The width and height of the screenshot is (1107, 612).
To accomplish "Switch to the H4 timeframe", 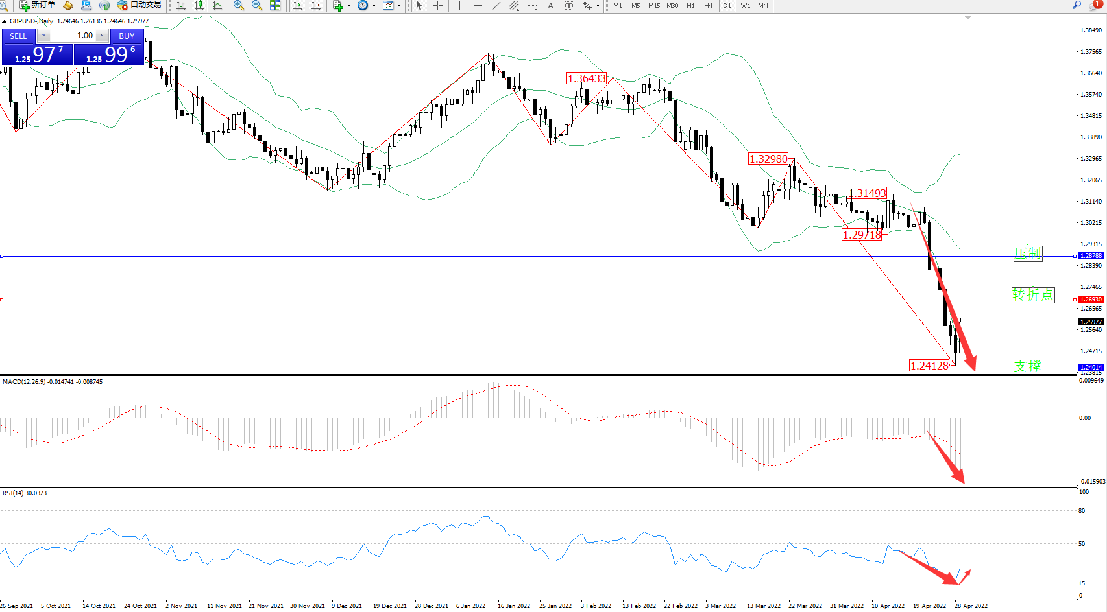I will point(708,5).
